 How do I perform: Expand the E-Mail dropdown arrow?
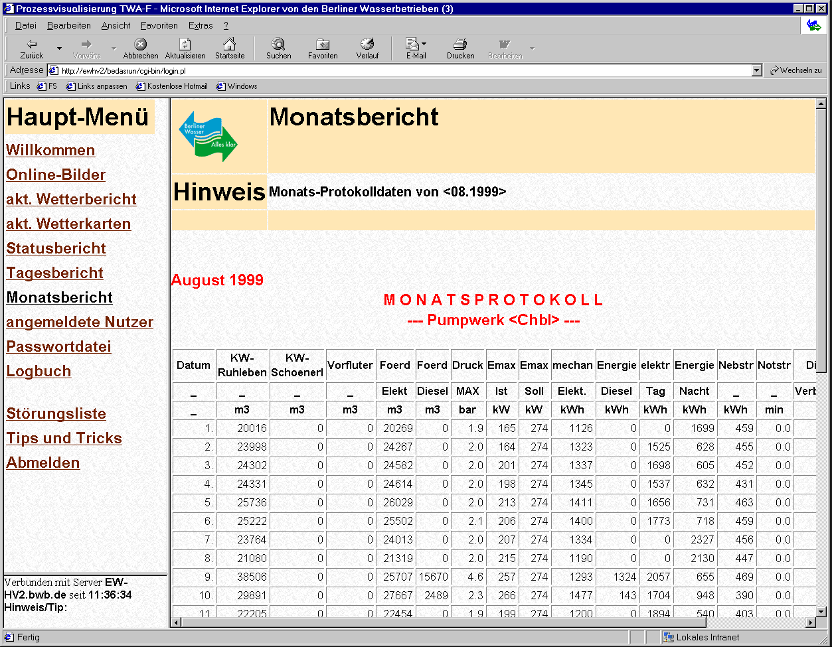point(424,44)
